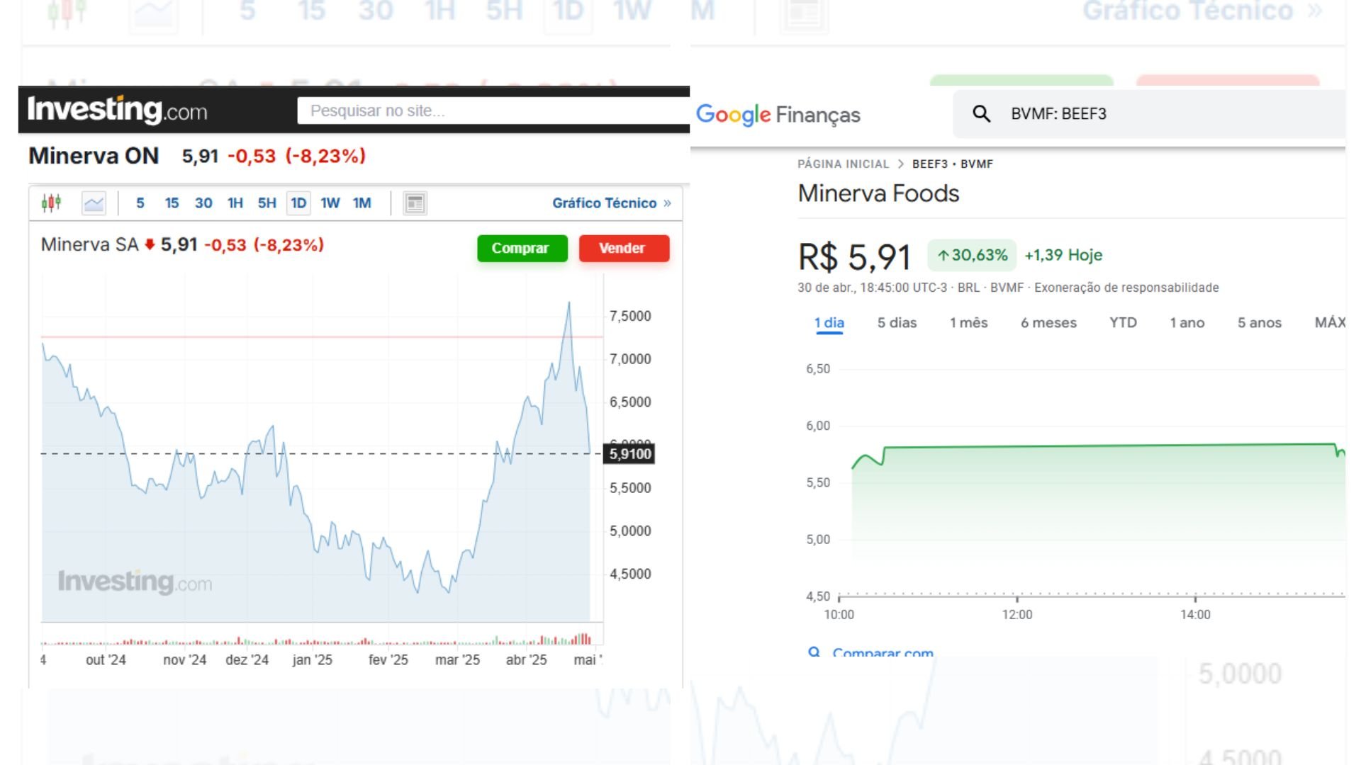Switch to the 1 mês range tab

coord(968,323)
